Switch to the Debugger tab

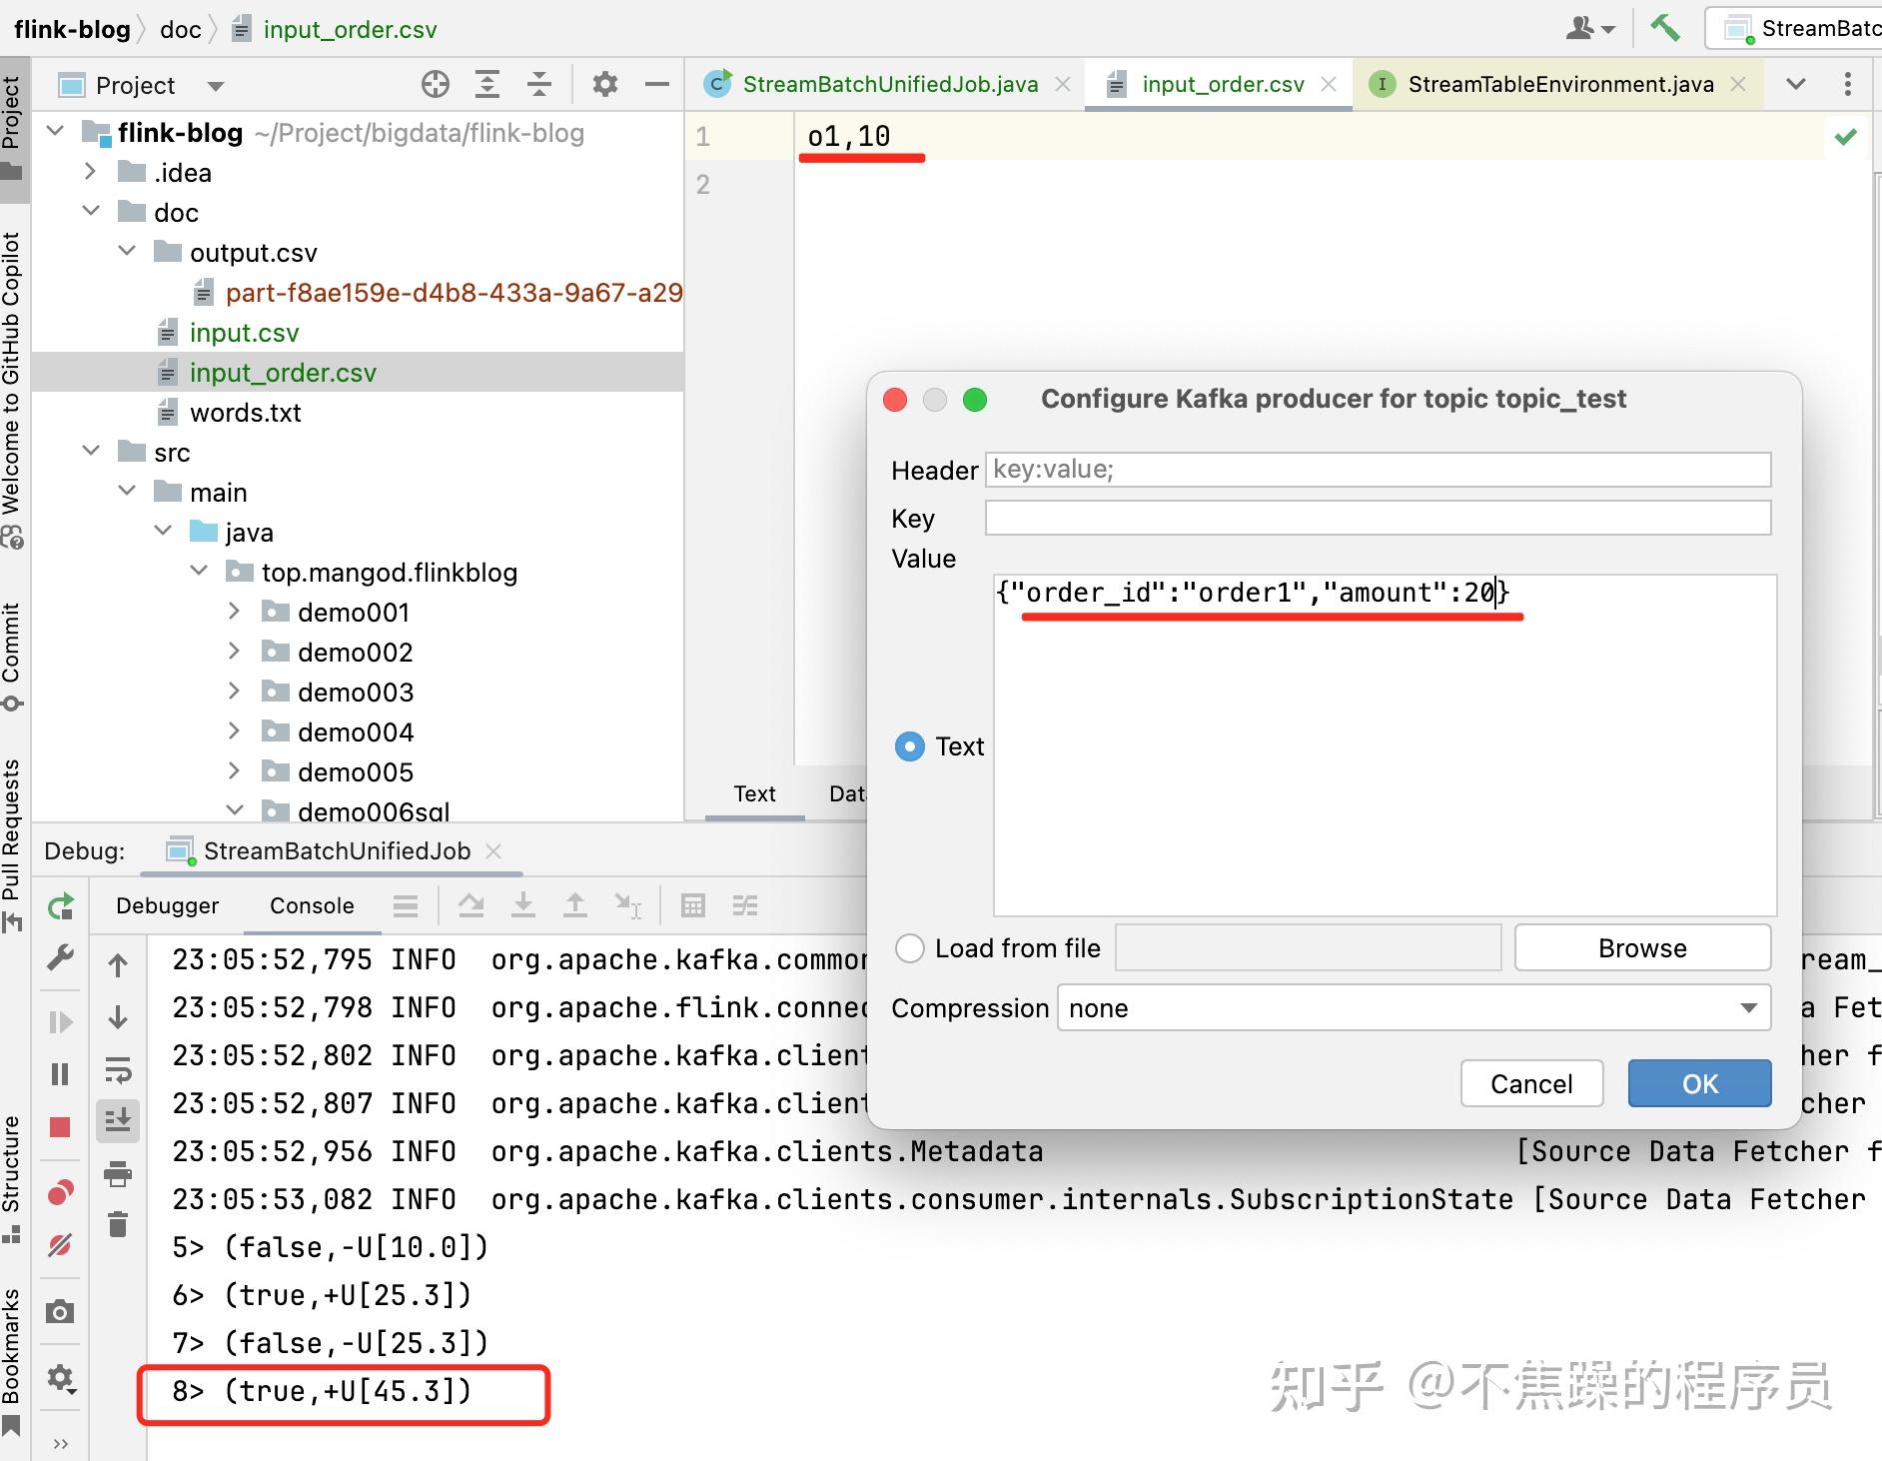(x=167, y=905)
